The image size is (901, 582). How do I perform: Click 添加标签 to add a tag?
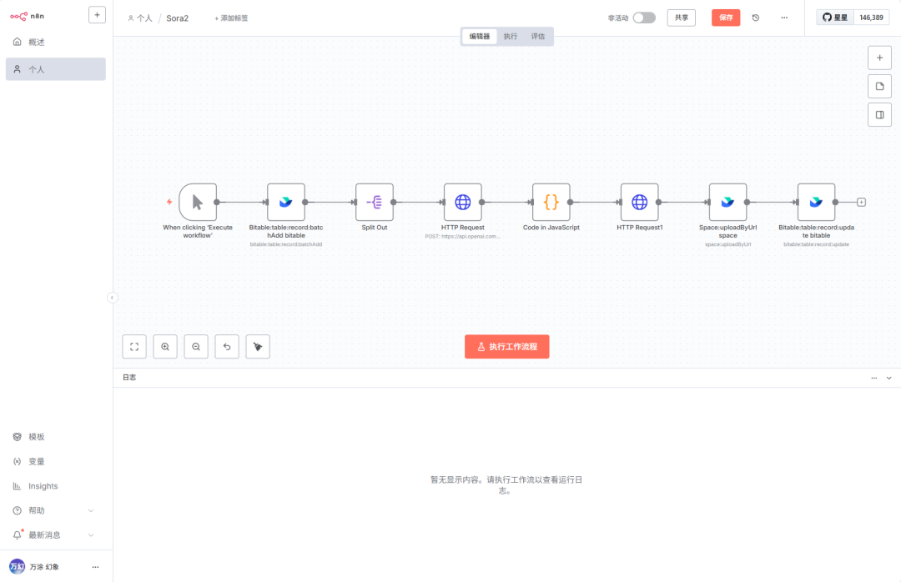pos(231,18)
